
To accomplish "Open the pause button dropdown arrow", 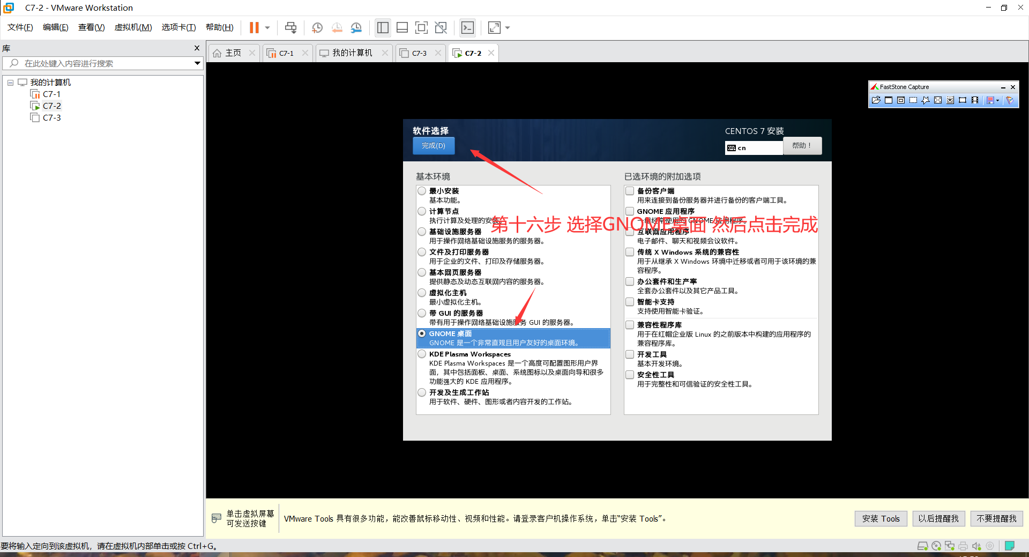I will [267, 27].
